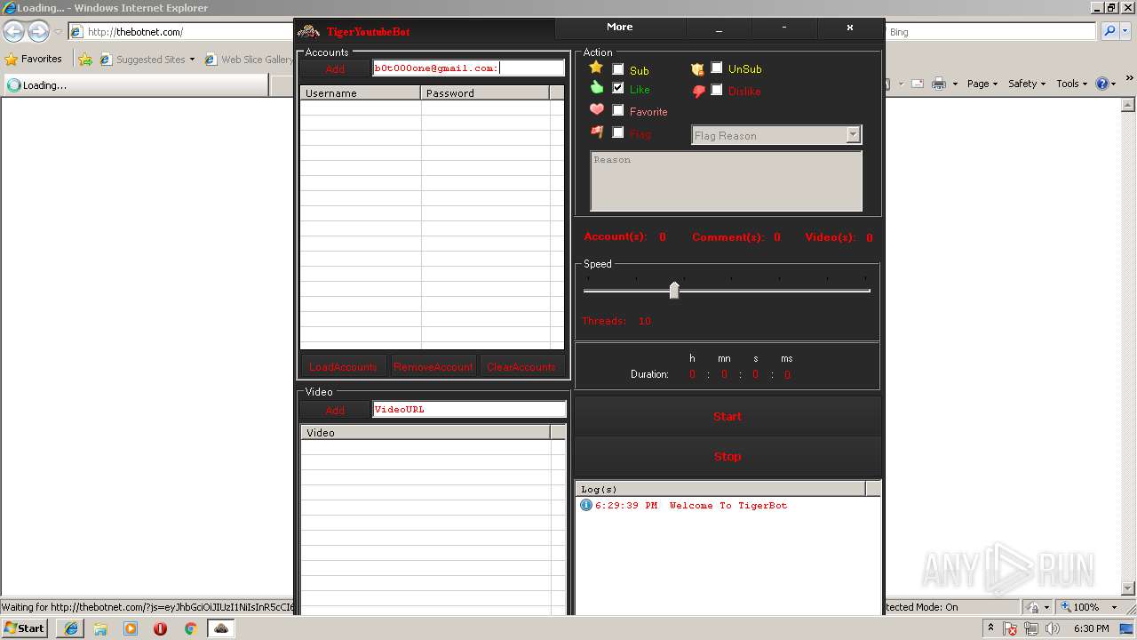Screen dimensions: 1137x640
Task: Enable the Favorite checkbox
Action: click(x=618, y=110)
